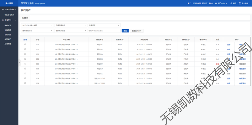Click the 学生学习系统 title in the top bar
The image size is (252, 125).
27,3
